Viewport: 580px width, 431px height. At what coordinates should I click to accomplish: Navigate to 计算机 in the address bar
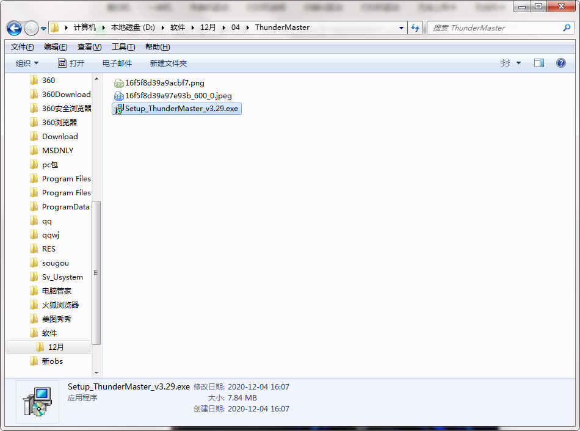tap(85, 27)
